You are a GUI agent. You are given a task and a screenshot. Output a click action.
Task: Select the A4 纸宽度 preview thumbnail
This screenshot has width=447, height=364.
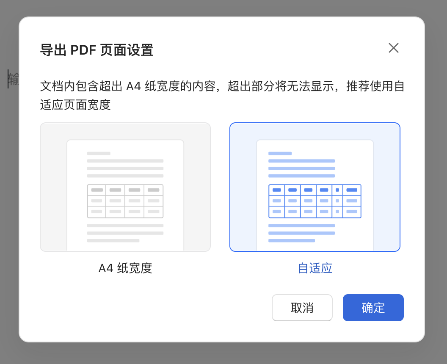[x=125, y=187]
